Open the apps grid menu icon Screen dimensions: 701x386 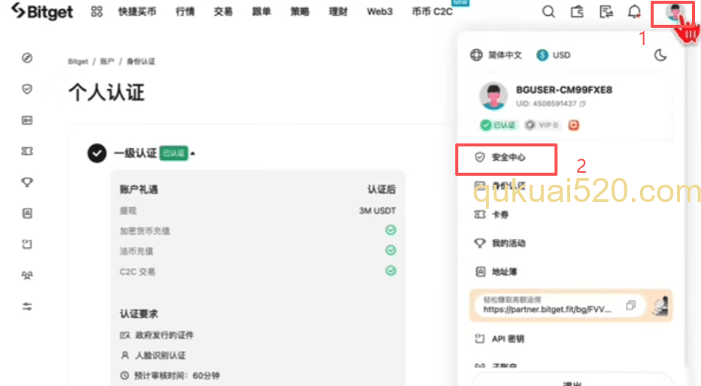[x=97, y=11]
